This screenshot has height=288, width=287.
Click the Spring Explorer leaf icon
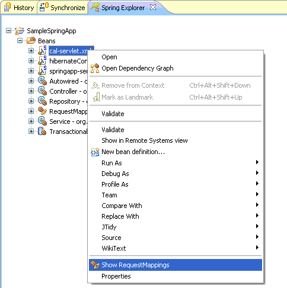(x=95, y=7)
